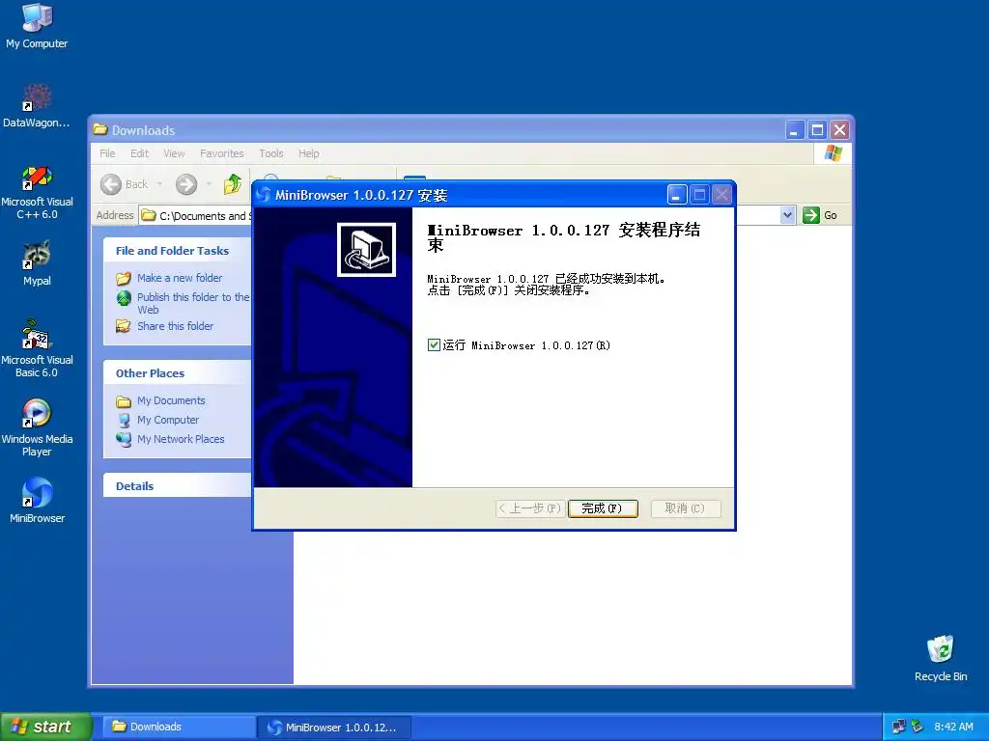Select the MiniBrowser desktop shortcut
The width and height of the screenshot is (989, 741).
click(x=37, y=501)
